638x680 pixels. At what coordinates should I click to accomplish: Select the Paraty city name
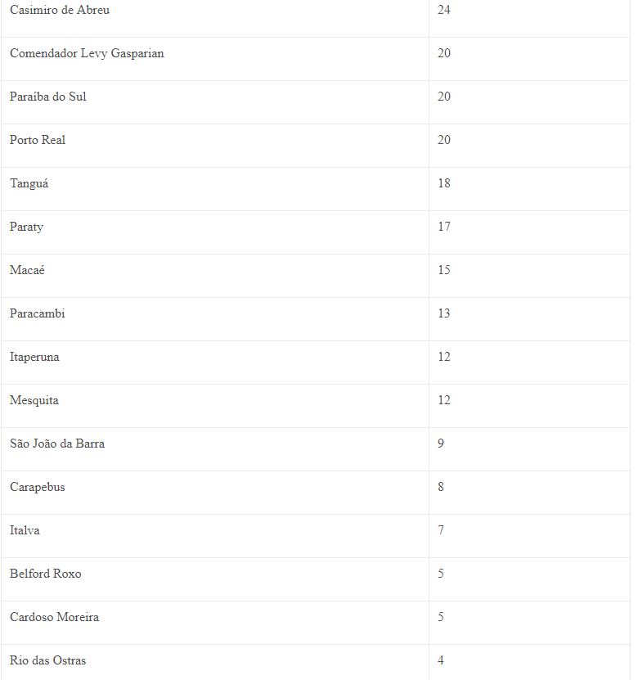pos(26,227)
